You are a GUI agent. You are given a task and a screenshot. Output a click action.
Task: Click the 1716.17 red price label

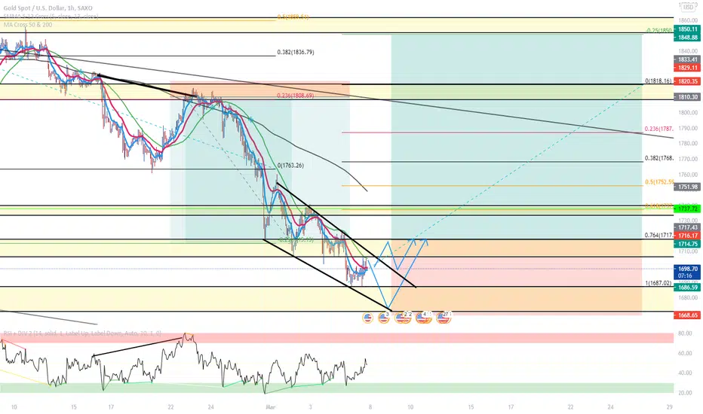coord(687,236)
